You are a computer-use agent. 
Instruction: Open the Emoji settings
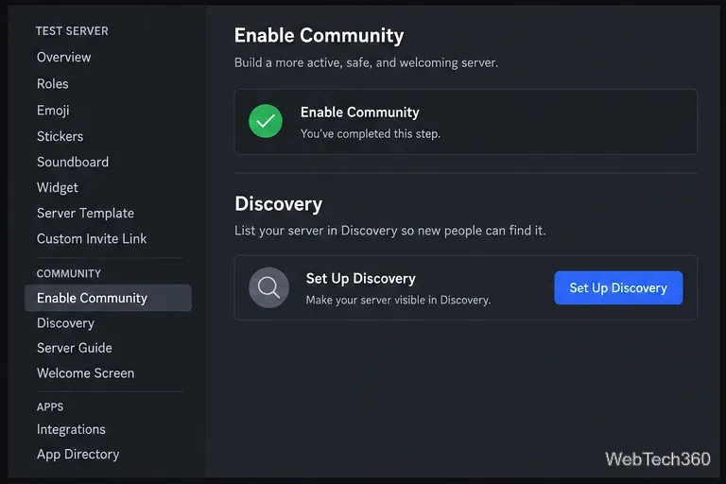click(x=53, y=111)
